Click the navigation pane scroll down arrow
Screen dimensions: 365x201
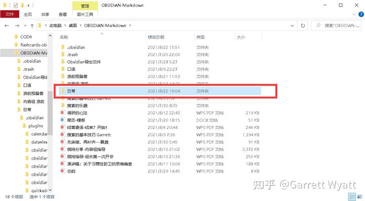pyautogui.click(x=50, y=190)
